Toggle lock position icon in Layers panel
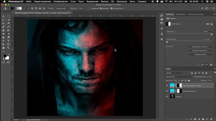216x121 pixels. pos(182,81)
